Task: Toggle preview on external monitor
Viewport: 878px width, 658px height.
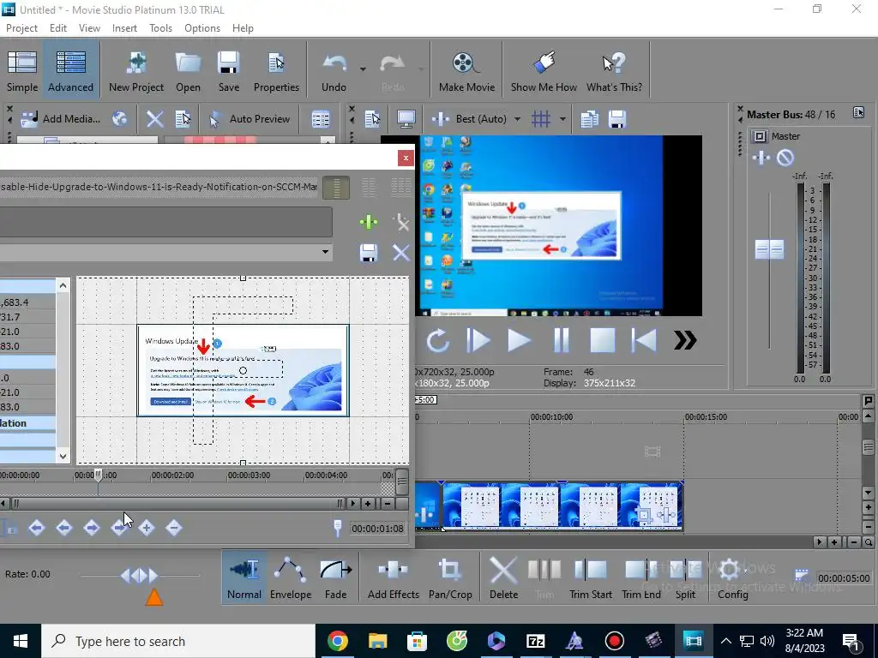Action: click(x=406, y=118)
